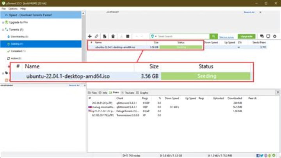
Task: Click the Create New Torrent icon
Action: (105, 36)
